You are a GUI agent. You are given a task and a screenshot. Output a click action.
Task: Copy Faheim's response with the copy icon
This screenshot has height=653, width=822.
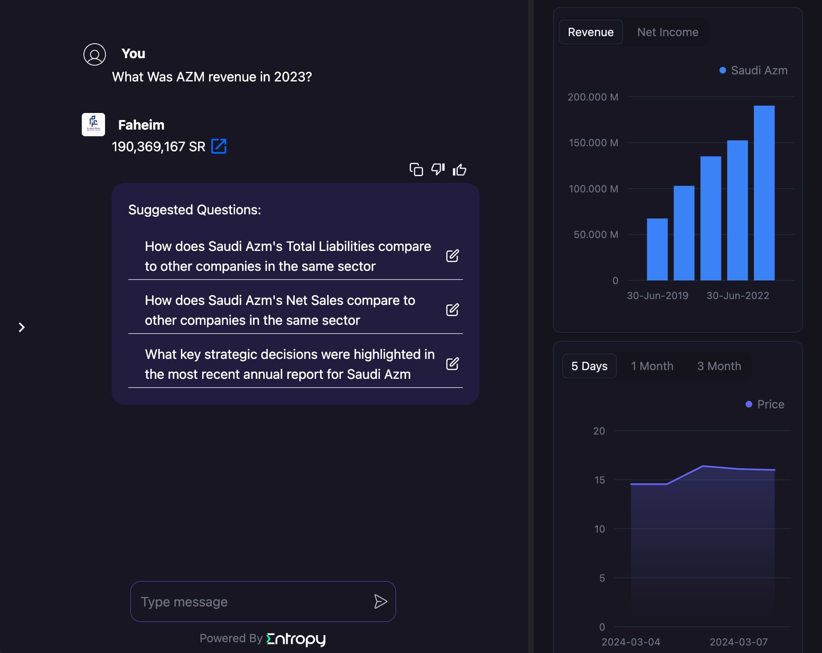pos(416,169)
